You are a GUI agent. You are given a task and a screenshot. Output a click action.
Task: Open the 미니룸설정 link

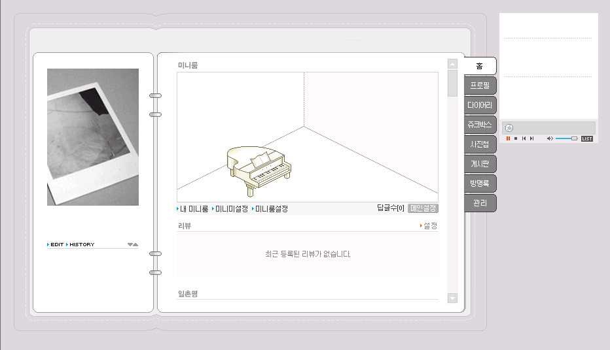(x=270, y=209)
